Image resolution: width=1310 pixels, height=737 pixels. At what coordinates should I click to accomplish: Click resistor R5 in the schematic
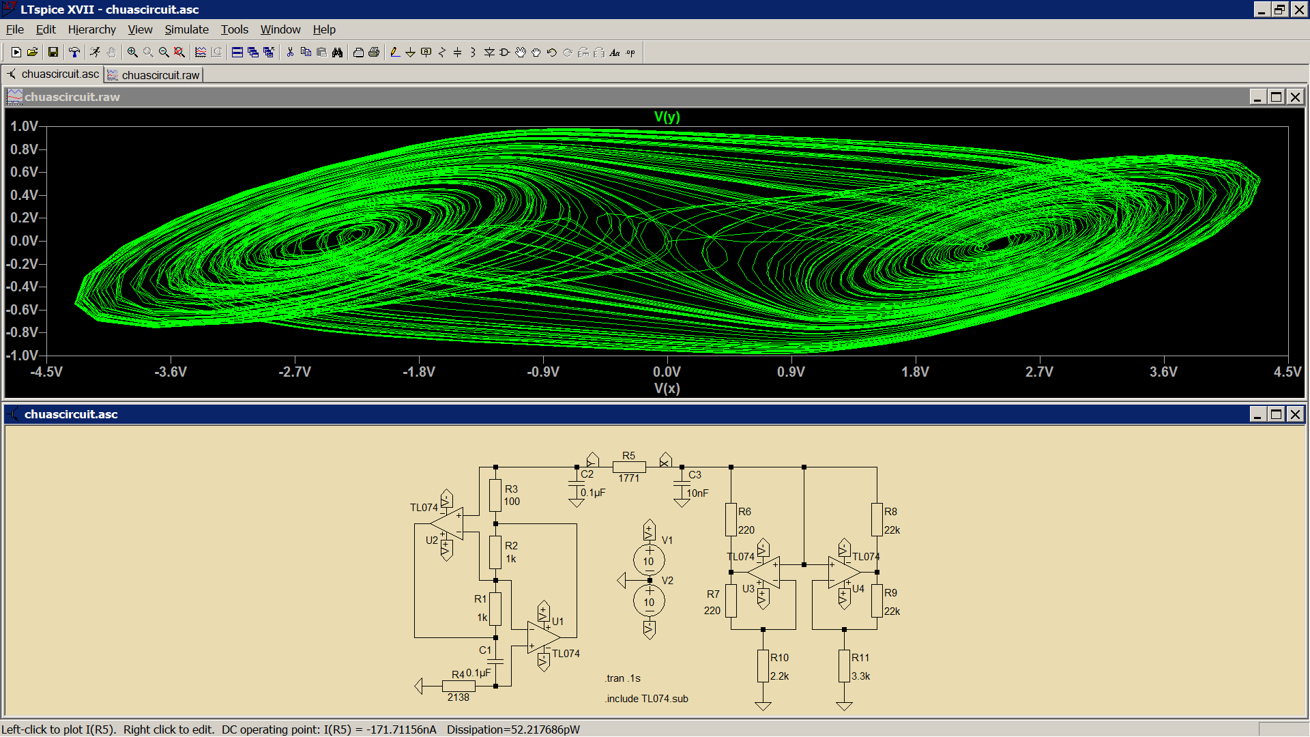tap(629, 467)
